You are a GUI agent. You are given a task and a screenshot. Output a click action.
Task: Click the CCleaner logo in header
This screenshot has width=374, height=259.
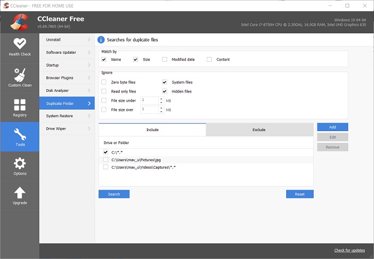[x=19, y=23]
